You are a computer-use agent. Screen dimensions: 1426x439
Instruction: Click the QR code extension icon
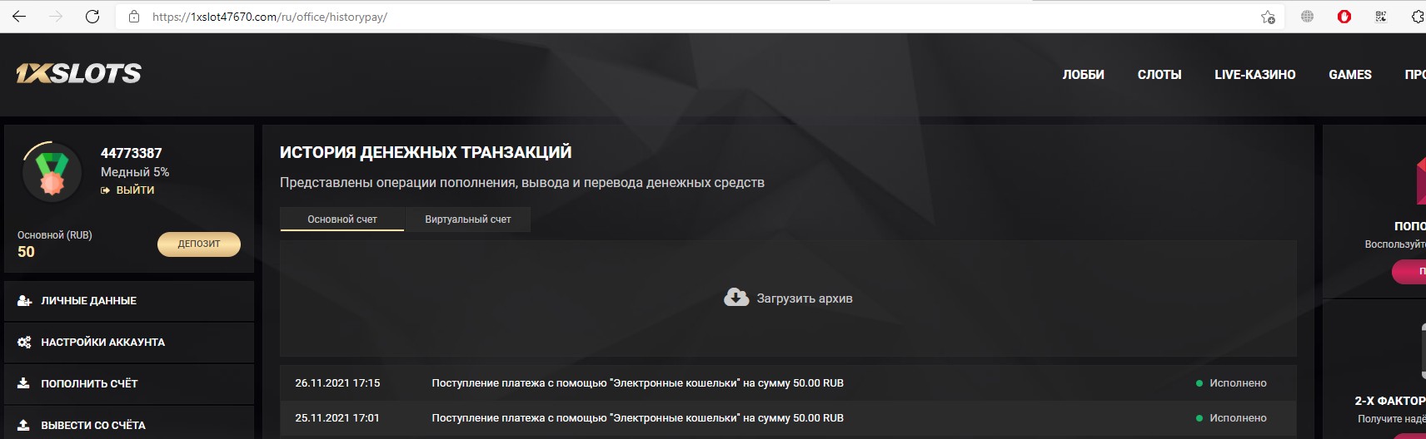point(1380,17)
